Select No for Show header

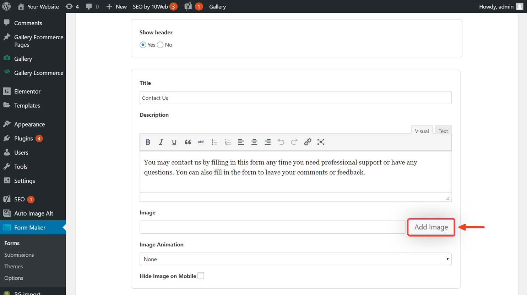coord(160,45)
